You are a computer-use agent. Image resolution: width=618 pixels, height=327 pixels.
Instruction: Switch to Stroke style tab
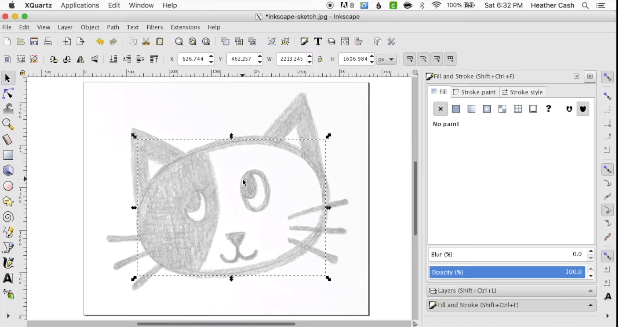pyautogui.click(x=523, y=92)
